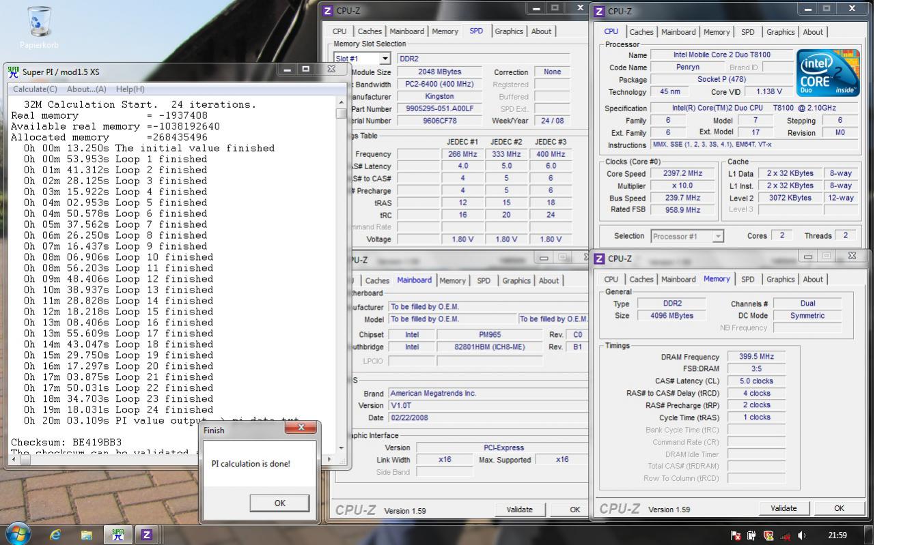Switch to the Caches tab in the SPD window

point(370,31)
